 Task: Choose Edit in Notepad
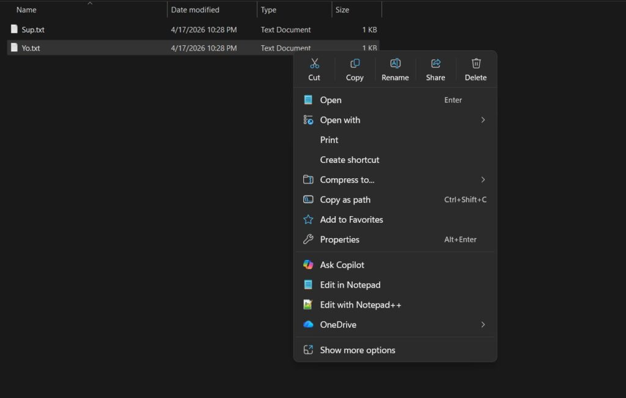tap(396, 284)
